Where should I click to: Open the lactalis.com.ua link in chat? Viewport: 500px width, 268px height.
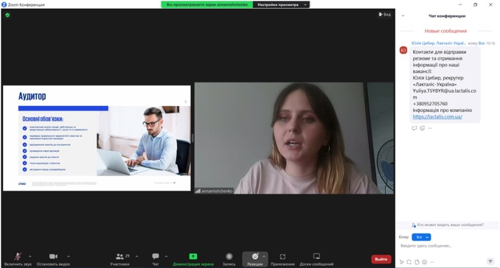tap(437, 117)
